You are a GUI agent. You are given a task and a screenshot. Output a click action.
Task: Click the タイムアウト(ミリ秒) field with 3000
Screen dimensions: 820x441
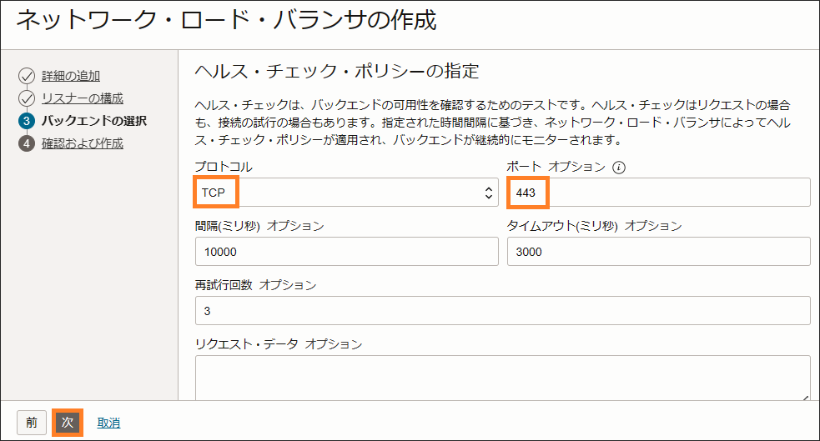tap(658, 251)
